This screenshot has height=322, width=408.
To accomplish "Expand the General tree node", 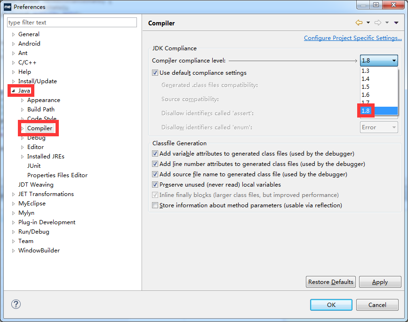I will [x=13, y=34].
